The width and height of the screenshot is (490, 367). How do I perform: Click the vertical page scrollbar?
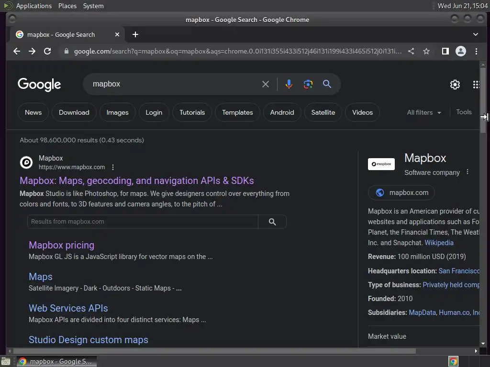(x=483, y=100)
